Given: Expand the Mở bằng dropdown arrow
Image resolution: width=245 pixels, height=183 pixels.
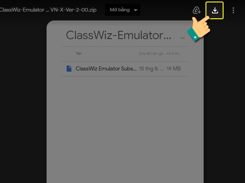Looking at the screenshot, I should (136, 10).
